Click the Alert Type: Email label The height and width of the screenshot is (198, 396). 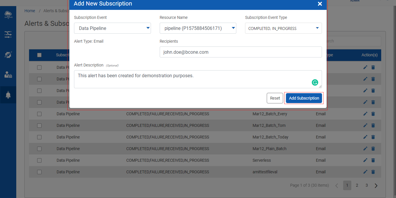click(x=89, y=41)
